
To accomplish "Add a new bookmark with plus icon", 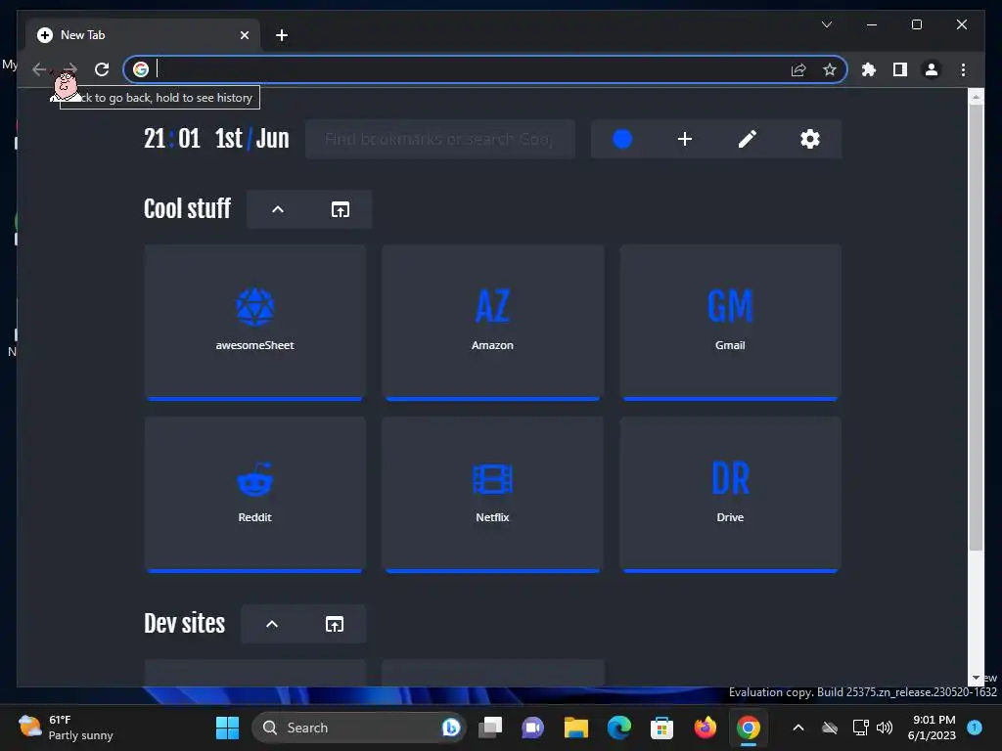I will 684,139.
